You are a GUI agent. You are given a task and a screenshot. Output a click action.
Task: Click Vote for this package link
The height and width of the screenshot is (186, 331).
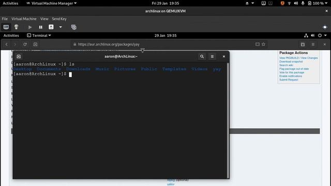click(x=292, y=72)
